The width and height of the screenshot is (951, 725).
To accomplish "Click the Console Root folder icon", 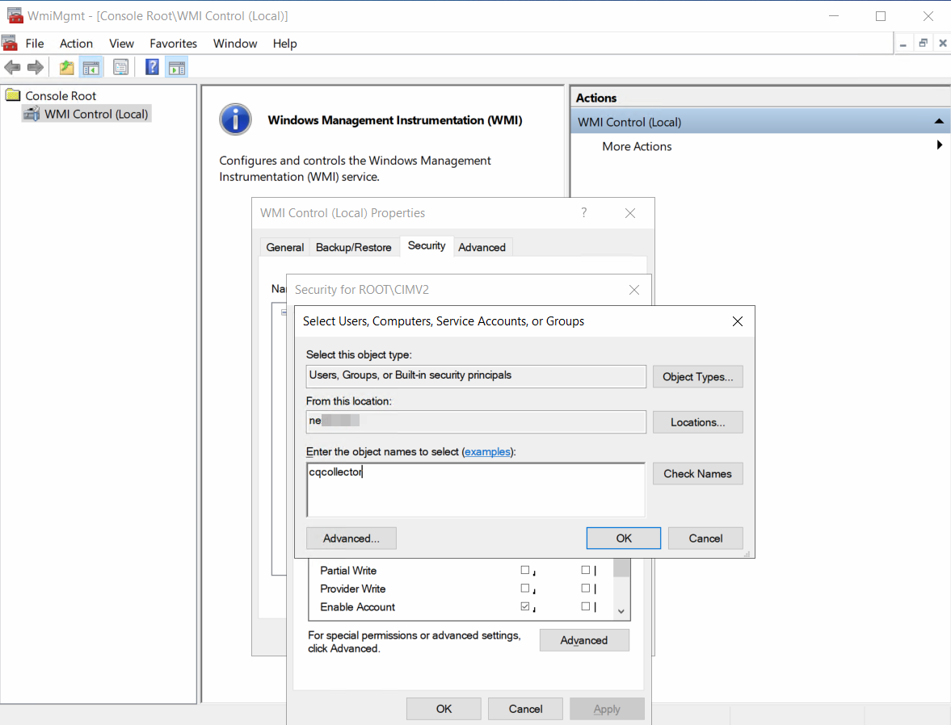I will pyautogui.click(x=13, y=95).
